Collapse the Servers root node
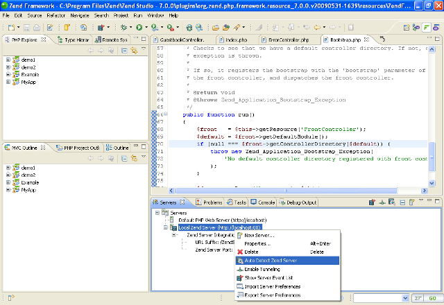Screen dimensions: 444x305 157,213
